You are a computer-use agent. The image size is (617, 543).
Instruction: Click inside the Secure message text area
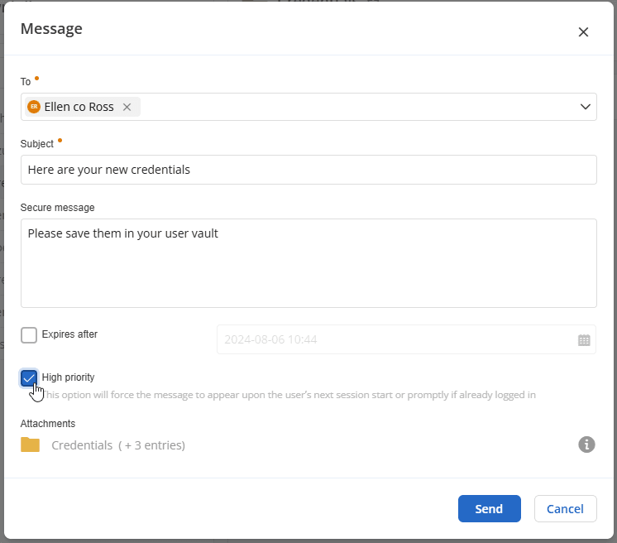pos(308,263)
